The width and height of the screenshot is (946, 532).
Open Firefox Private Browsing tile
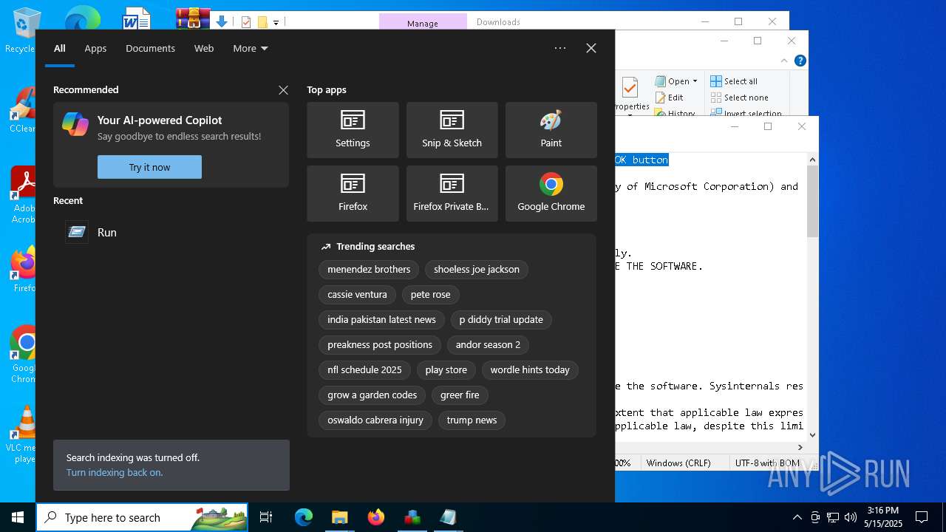452,194
